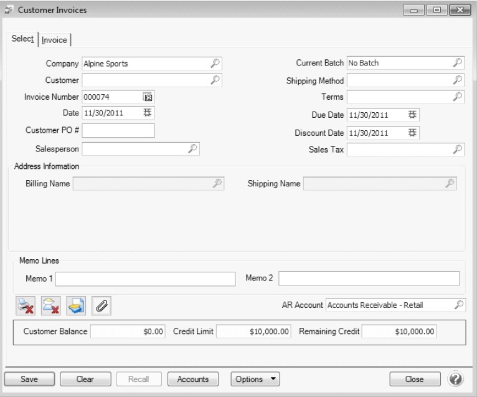Click the Memo 1 text field
Screen dimensions: 477x397
[x=146, y=277]
